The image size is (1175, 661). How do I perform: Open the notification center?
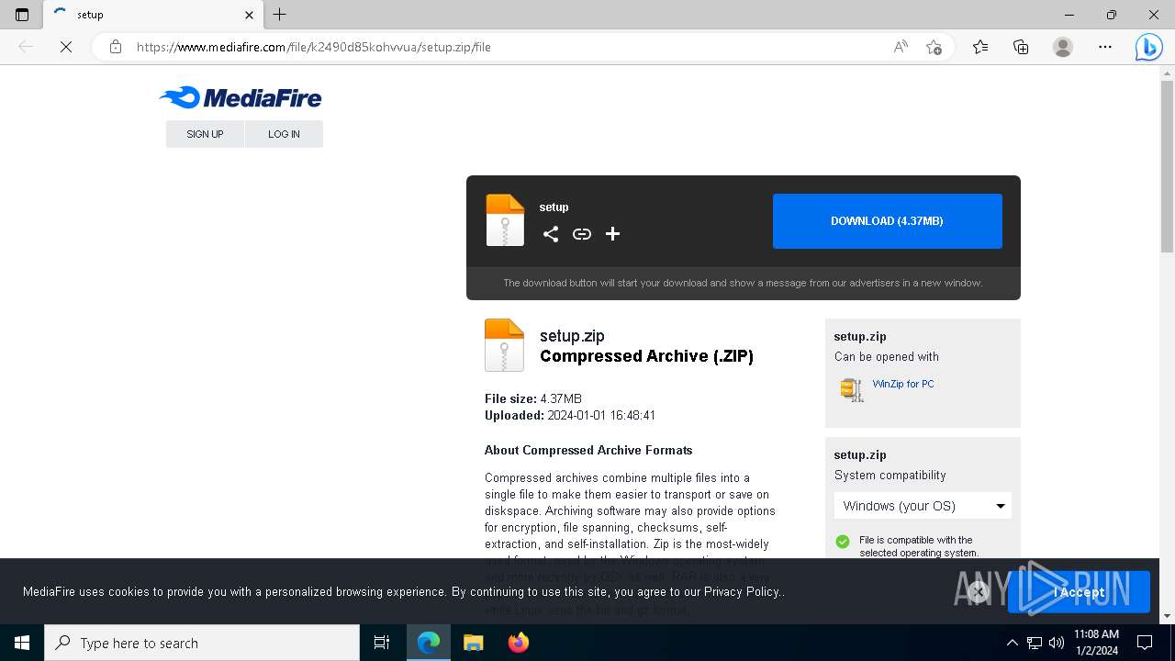1145,643
